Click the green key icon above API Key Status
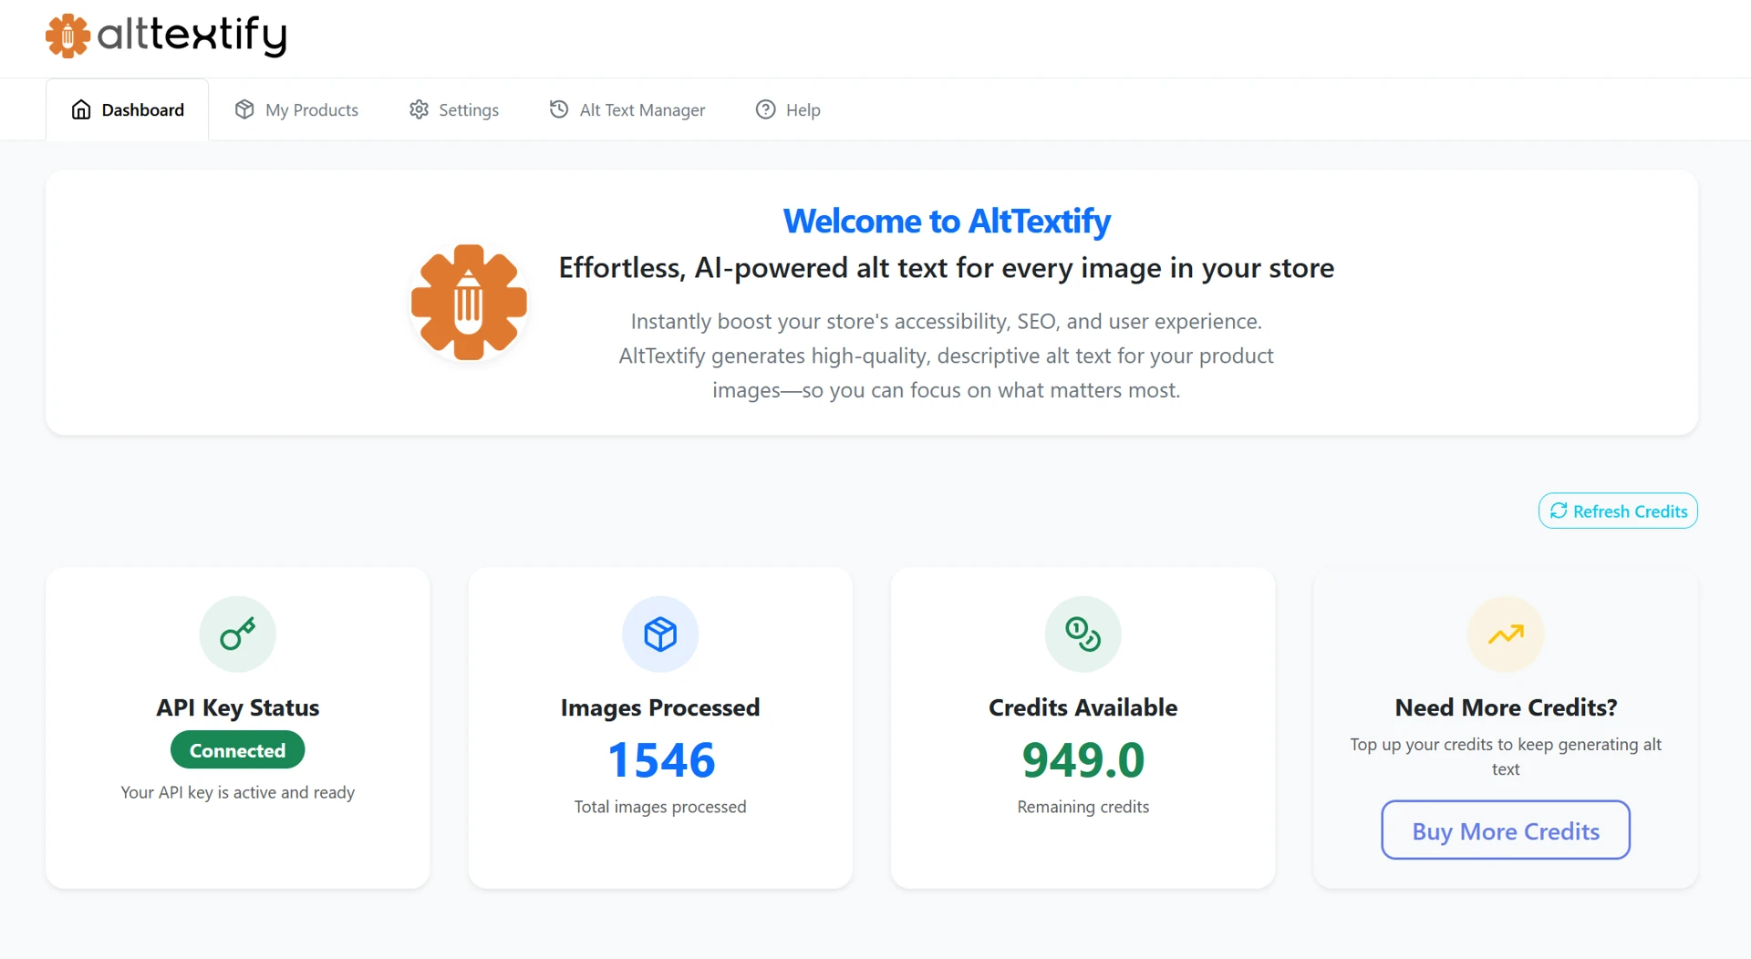The width and height of the screenshot is (1751, 959). click(237, 634)
